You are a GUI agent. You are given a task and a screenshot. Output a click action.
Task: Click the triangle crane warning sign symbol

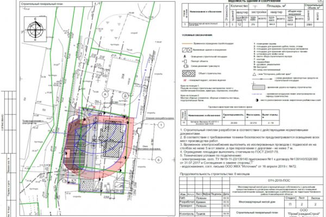coord(254,74)
